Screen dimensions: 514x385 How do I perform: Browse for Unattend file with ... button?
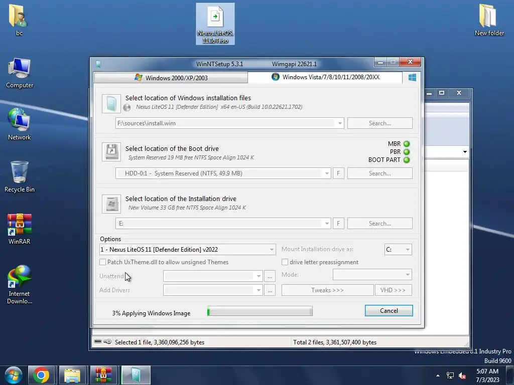tap(270, 276)
